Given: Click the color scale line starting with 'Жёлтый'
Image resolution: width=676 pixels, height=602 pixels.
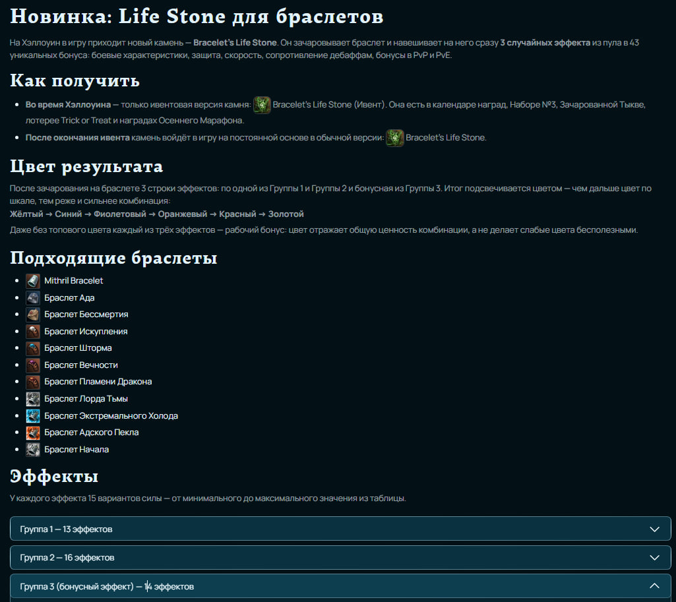Looking at the screenshot, I should (x=156, y=214).
